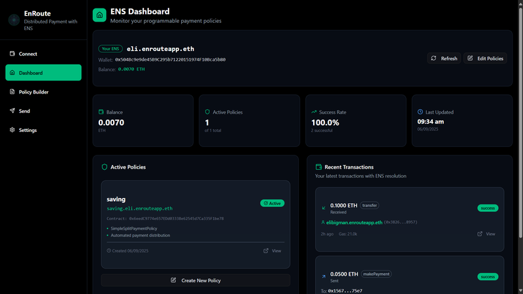Click the shield icon next to Active Policies

coord(104,167)
